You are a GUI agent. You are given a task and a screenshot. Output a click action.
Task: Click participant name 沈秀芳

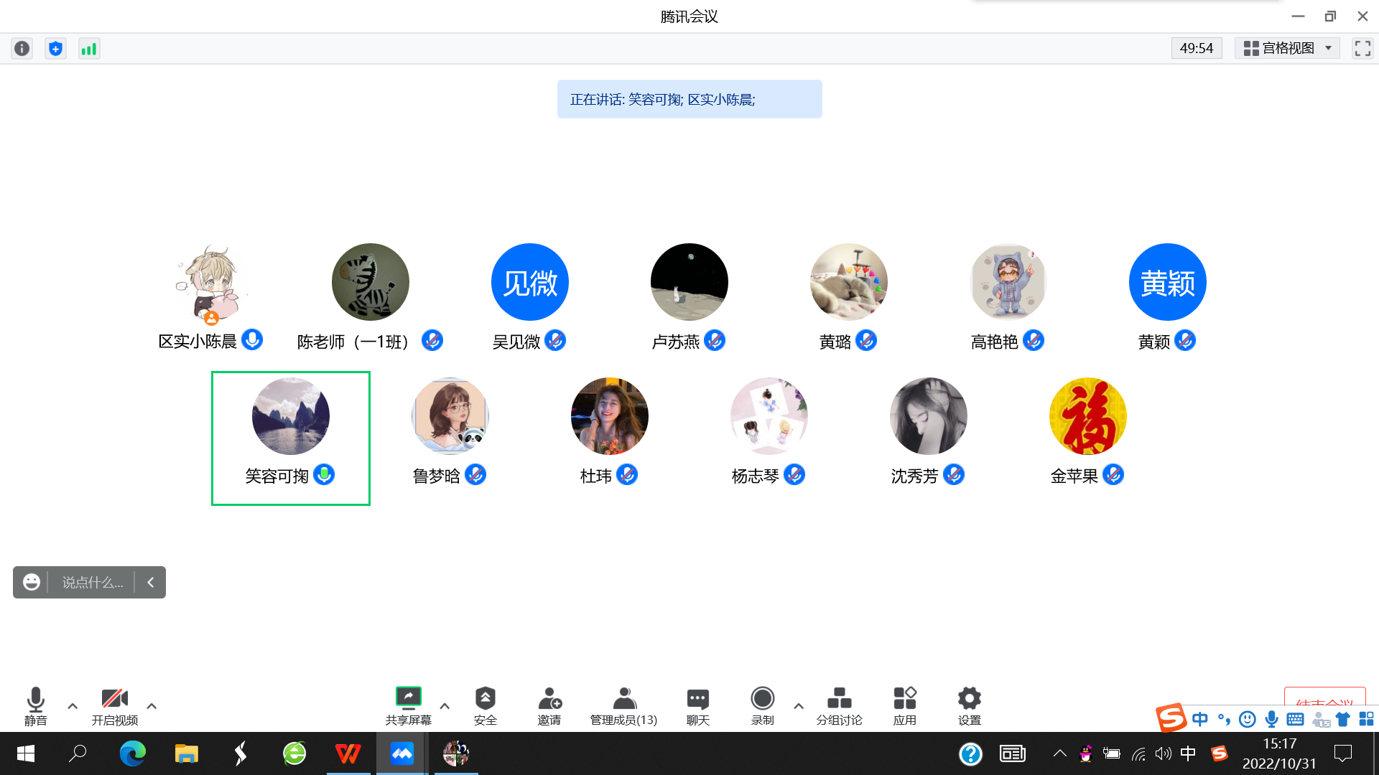click(914, 476)
